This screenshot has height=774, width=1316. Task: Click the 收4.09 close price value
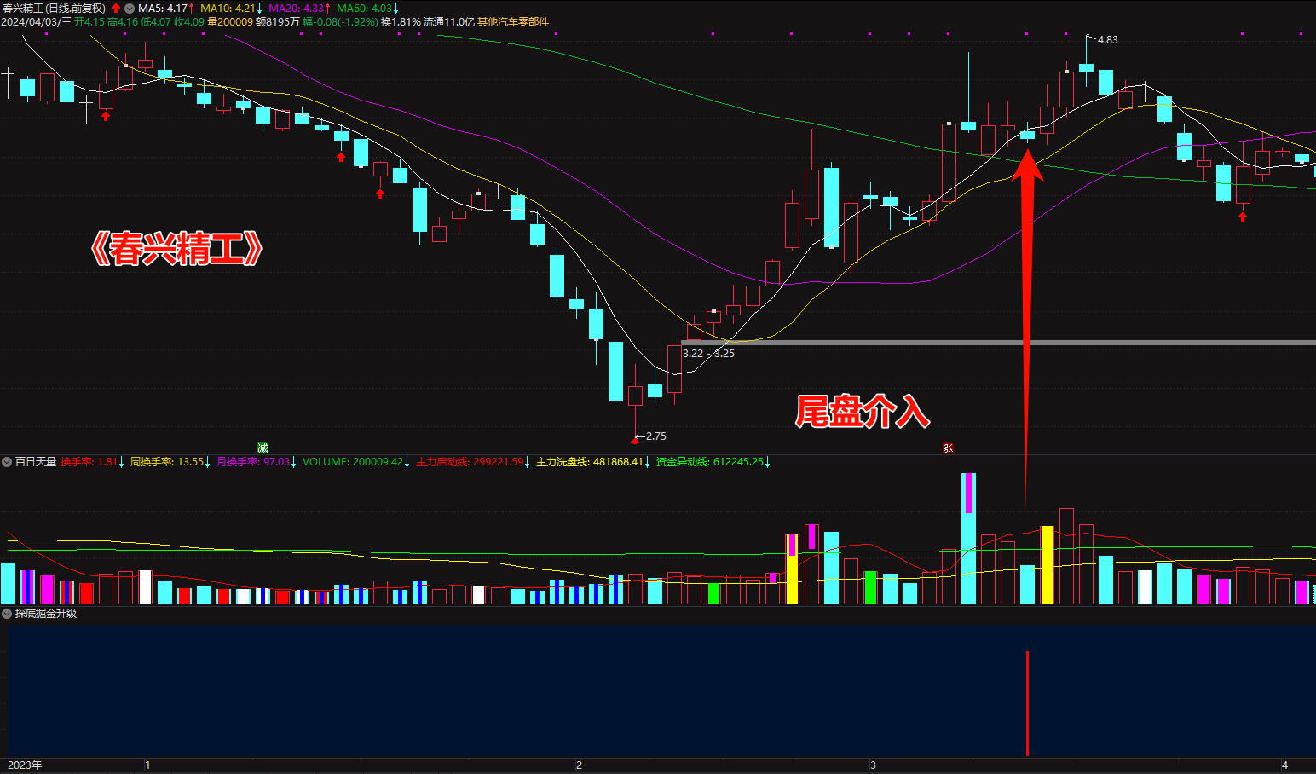[x=189, y=22]
